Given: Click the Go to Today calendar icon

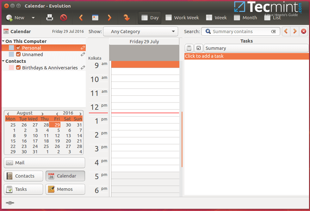Looking at the screenshot, I should tap(95, 18).
